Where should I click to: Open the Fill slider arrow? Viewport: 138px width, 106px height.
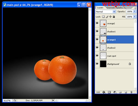point(135,17)
